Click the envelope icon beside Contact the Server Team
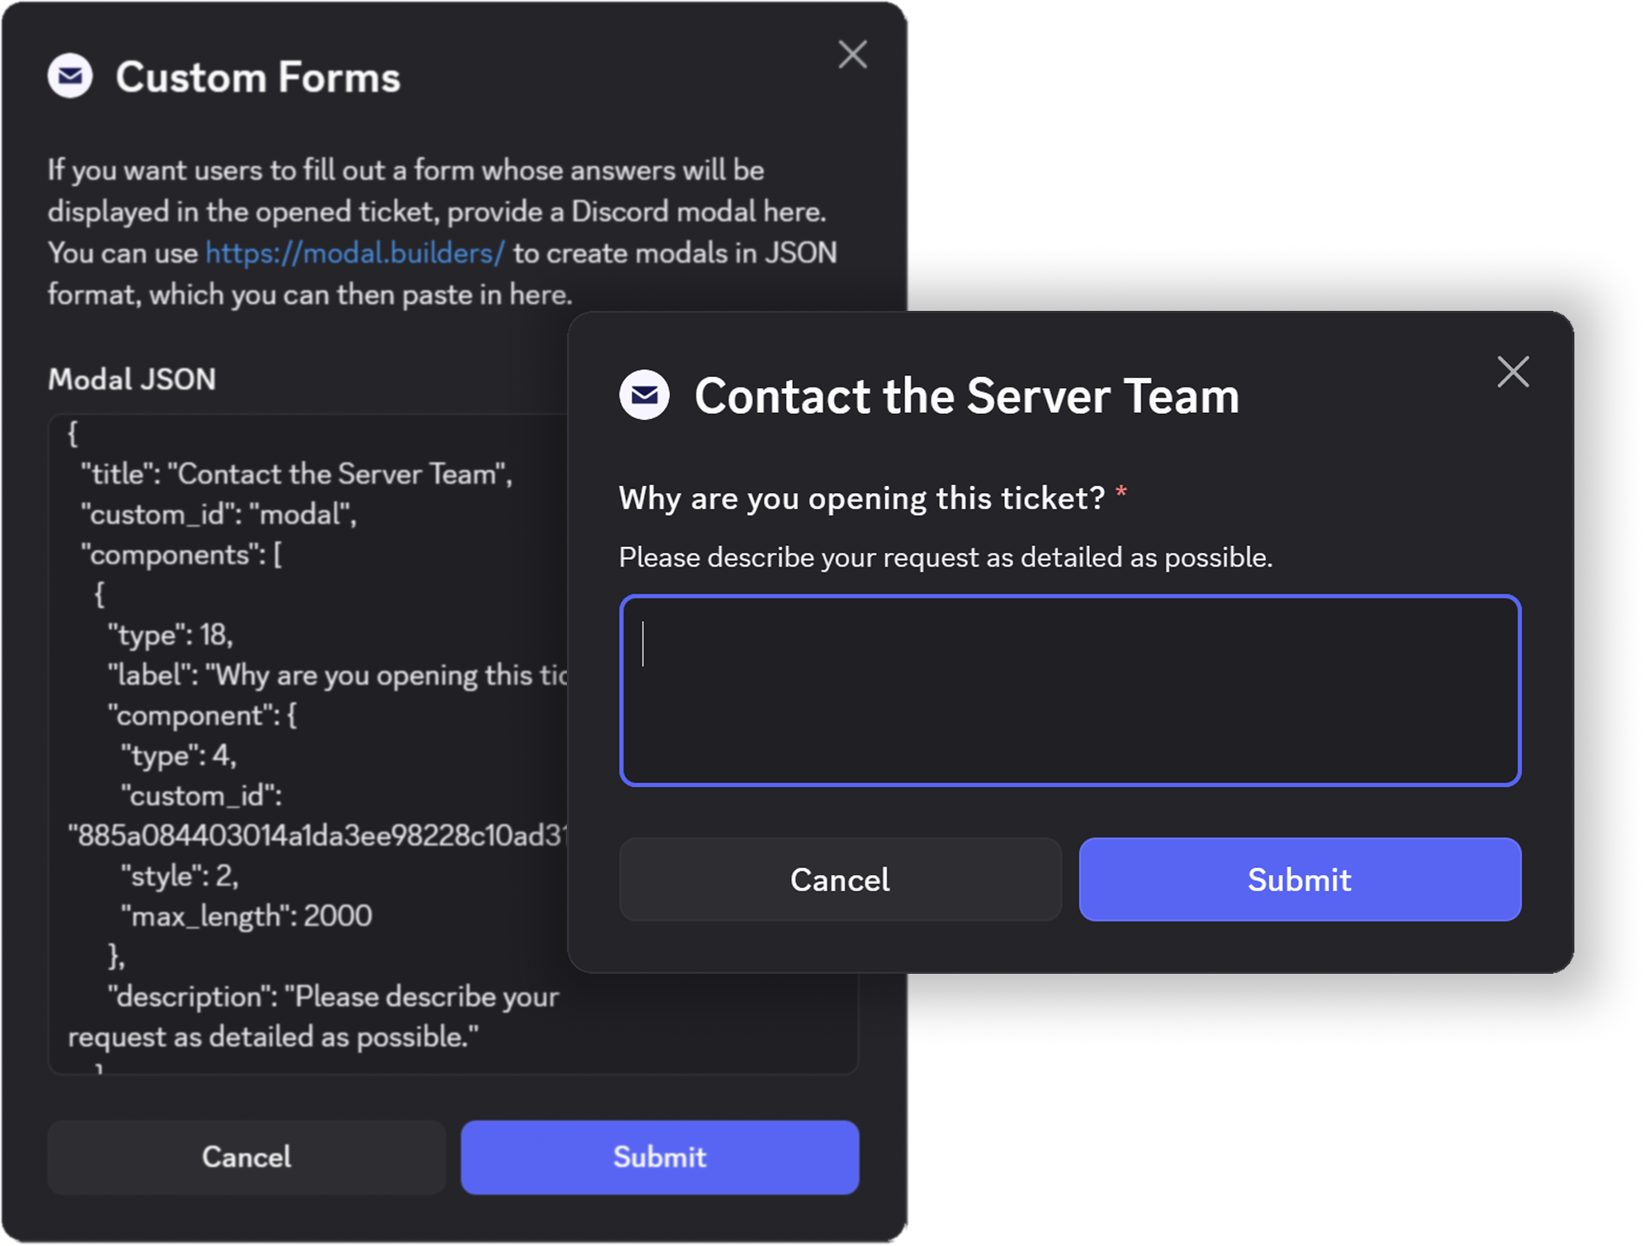This screenshot has width=1650, height=1246. [x=644, y=395]
